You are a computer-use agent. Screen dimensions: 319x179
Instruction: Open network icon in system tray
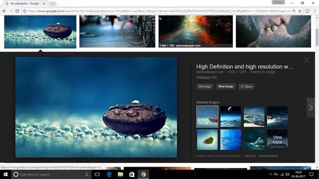(x=282, y=175)
